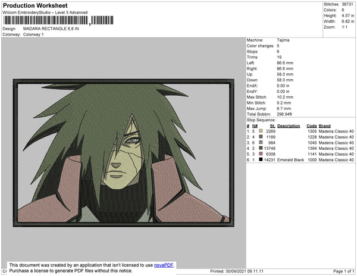The width and height of the screenshot is (357, 276).
Task: Click the Trims value 19
Action: [x=279, y=57]
